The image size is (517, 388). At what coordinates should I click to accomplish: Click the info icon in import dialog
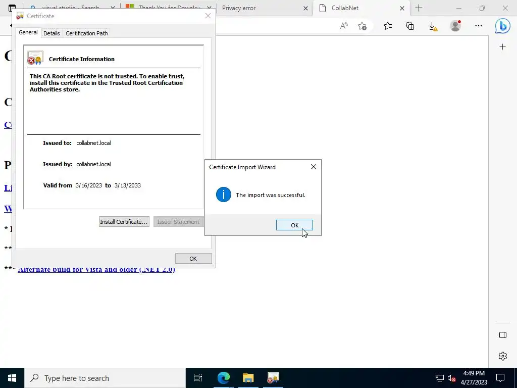tap(224, 195)
